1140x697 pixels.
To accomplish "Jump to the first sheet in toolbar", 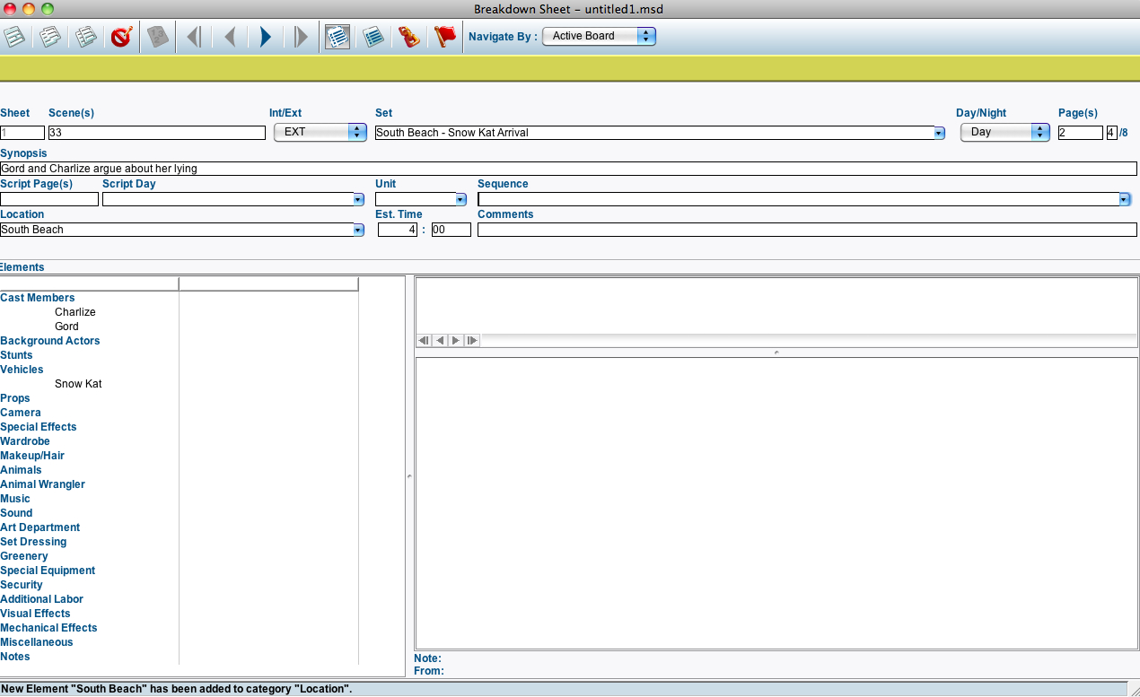I will tap(193, 37).
